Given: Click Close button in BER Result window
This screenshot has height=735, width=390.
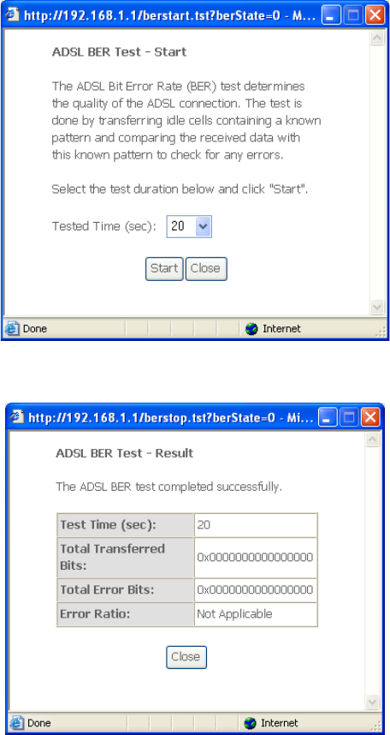Looking at the screenshot, I should point(186,657).
